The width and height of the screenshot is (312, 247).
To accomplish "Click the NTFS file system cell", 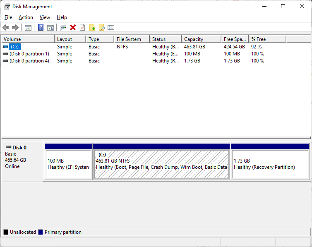I will pyautogui.click(x=122, y=46).
